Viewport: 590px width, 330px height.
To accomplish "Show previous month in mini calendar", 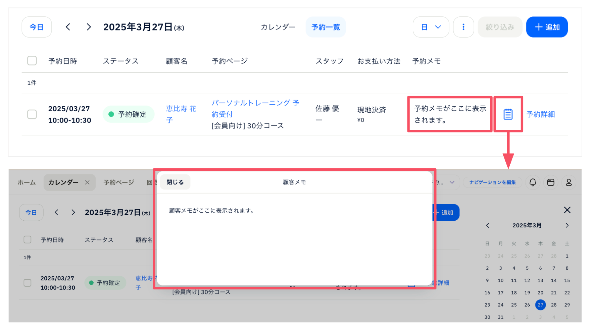I will 488,225.
